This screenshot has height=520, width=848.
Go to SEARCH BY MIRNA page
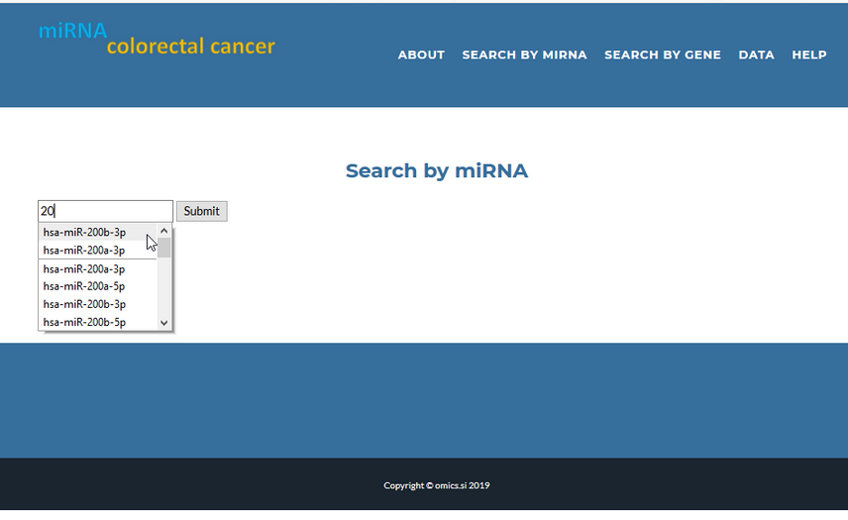click(524, 55)
